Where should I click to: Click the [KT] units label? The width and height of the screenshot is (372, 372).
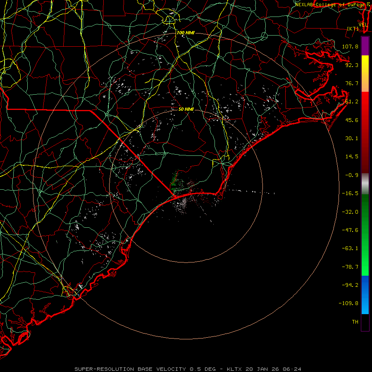[353, 29]
